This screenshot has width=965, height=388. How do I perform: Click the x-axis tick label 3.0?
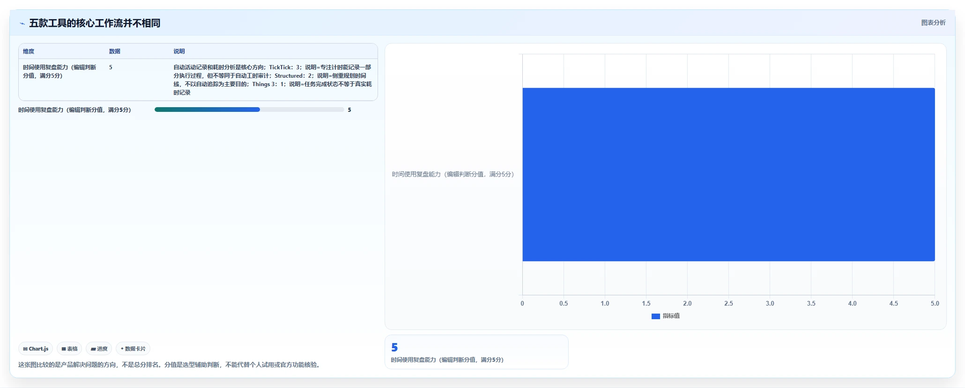click(770, 303)
